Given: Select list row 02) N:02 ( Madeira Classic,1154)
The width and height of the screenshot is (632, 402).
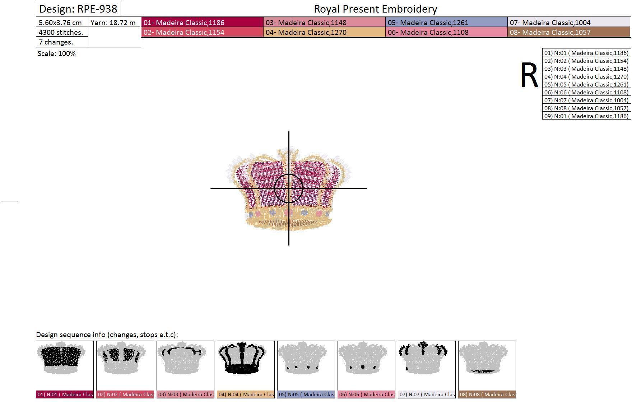Looking at the screenshot, I should (x=586, y=61).
